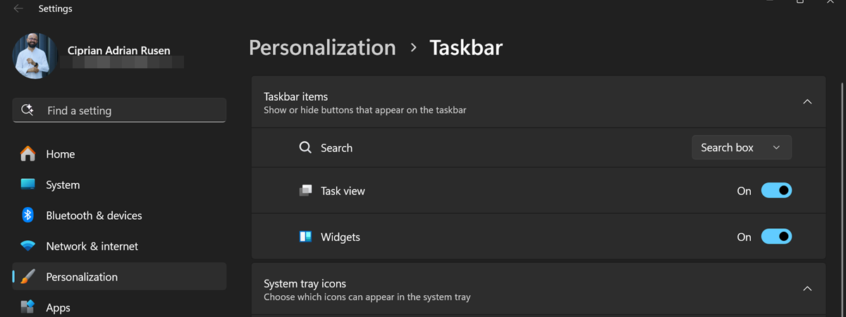
Task: Click the Taskbar items heading
Action: pos(295,97)
